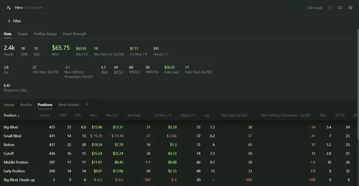This screenshot has height=186, width=359.
Task: Open the Results sub-tab
Action: click(x=26, y=105)
